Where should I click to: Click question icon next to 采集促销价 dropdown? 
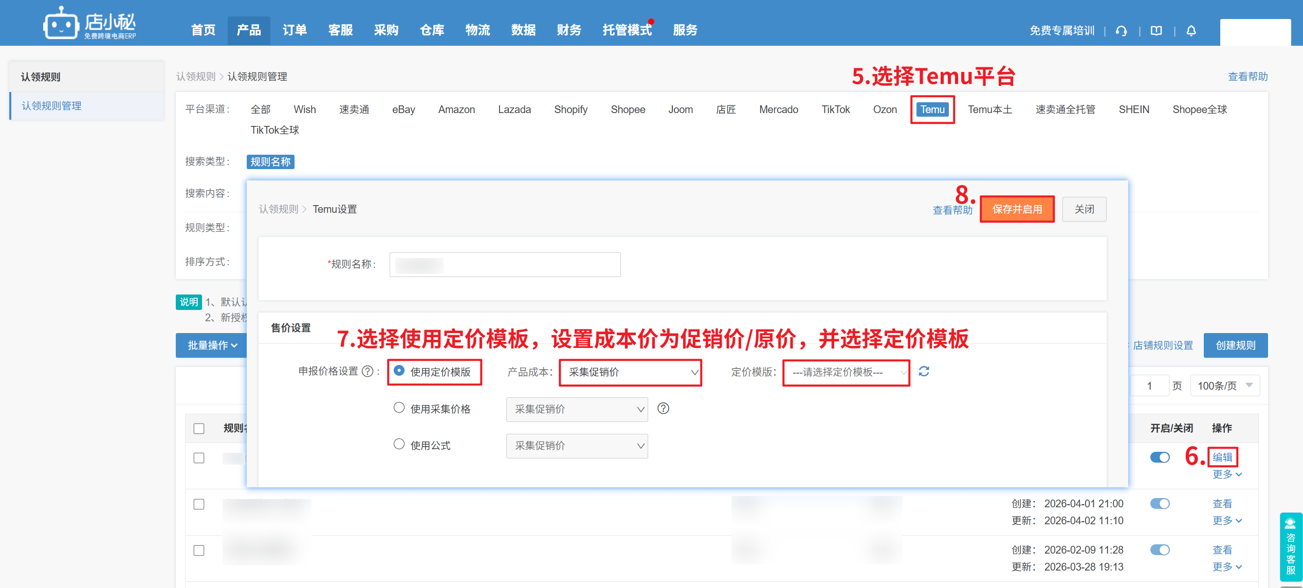tap(663, 409)
